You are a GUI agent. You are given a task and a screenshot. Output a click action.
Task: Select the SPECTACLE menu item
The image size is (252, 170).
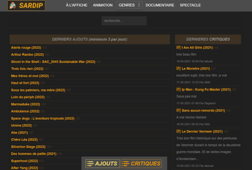[190, 5]
